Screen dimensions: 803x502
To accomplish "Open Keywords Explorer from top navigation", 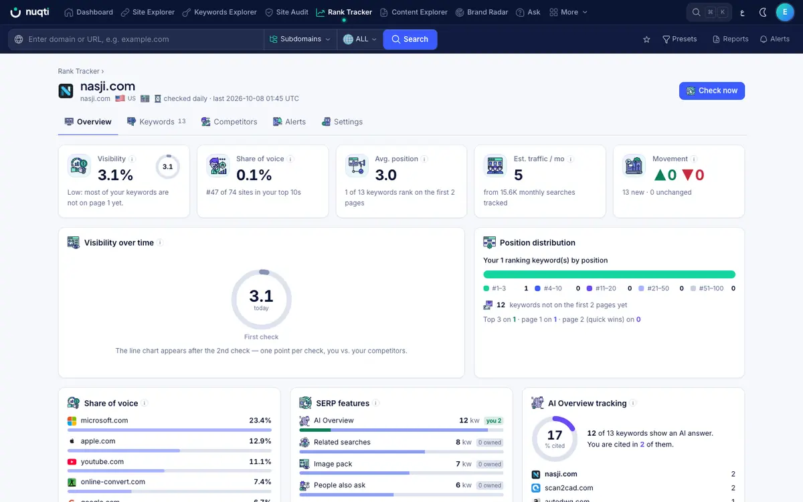I will pos(219,12).
